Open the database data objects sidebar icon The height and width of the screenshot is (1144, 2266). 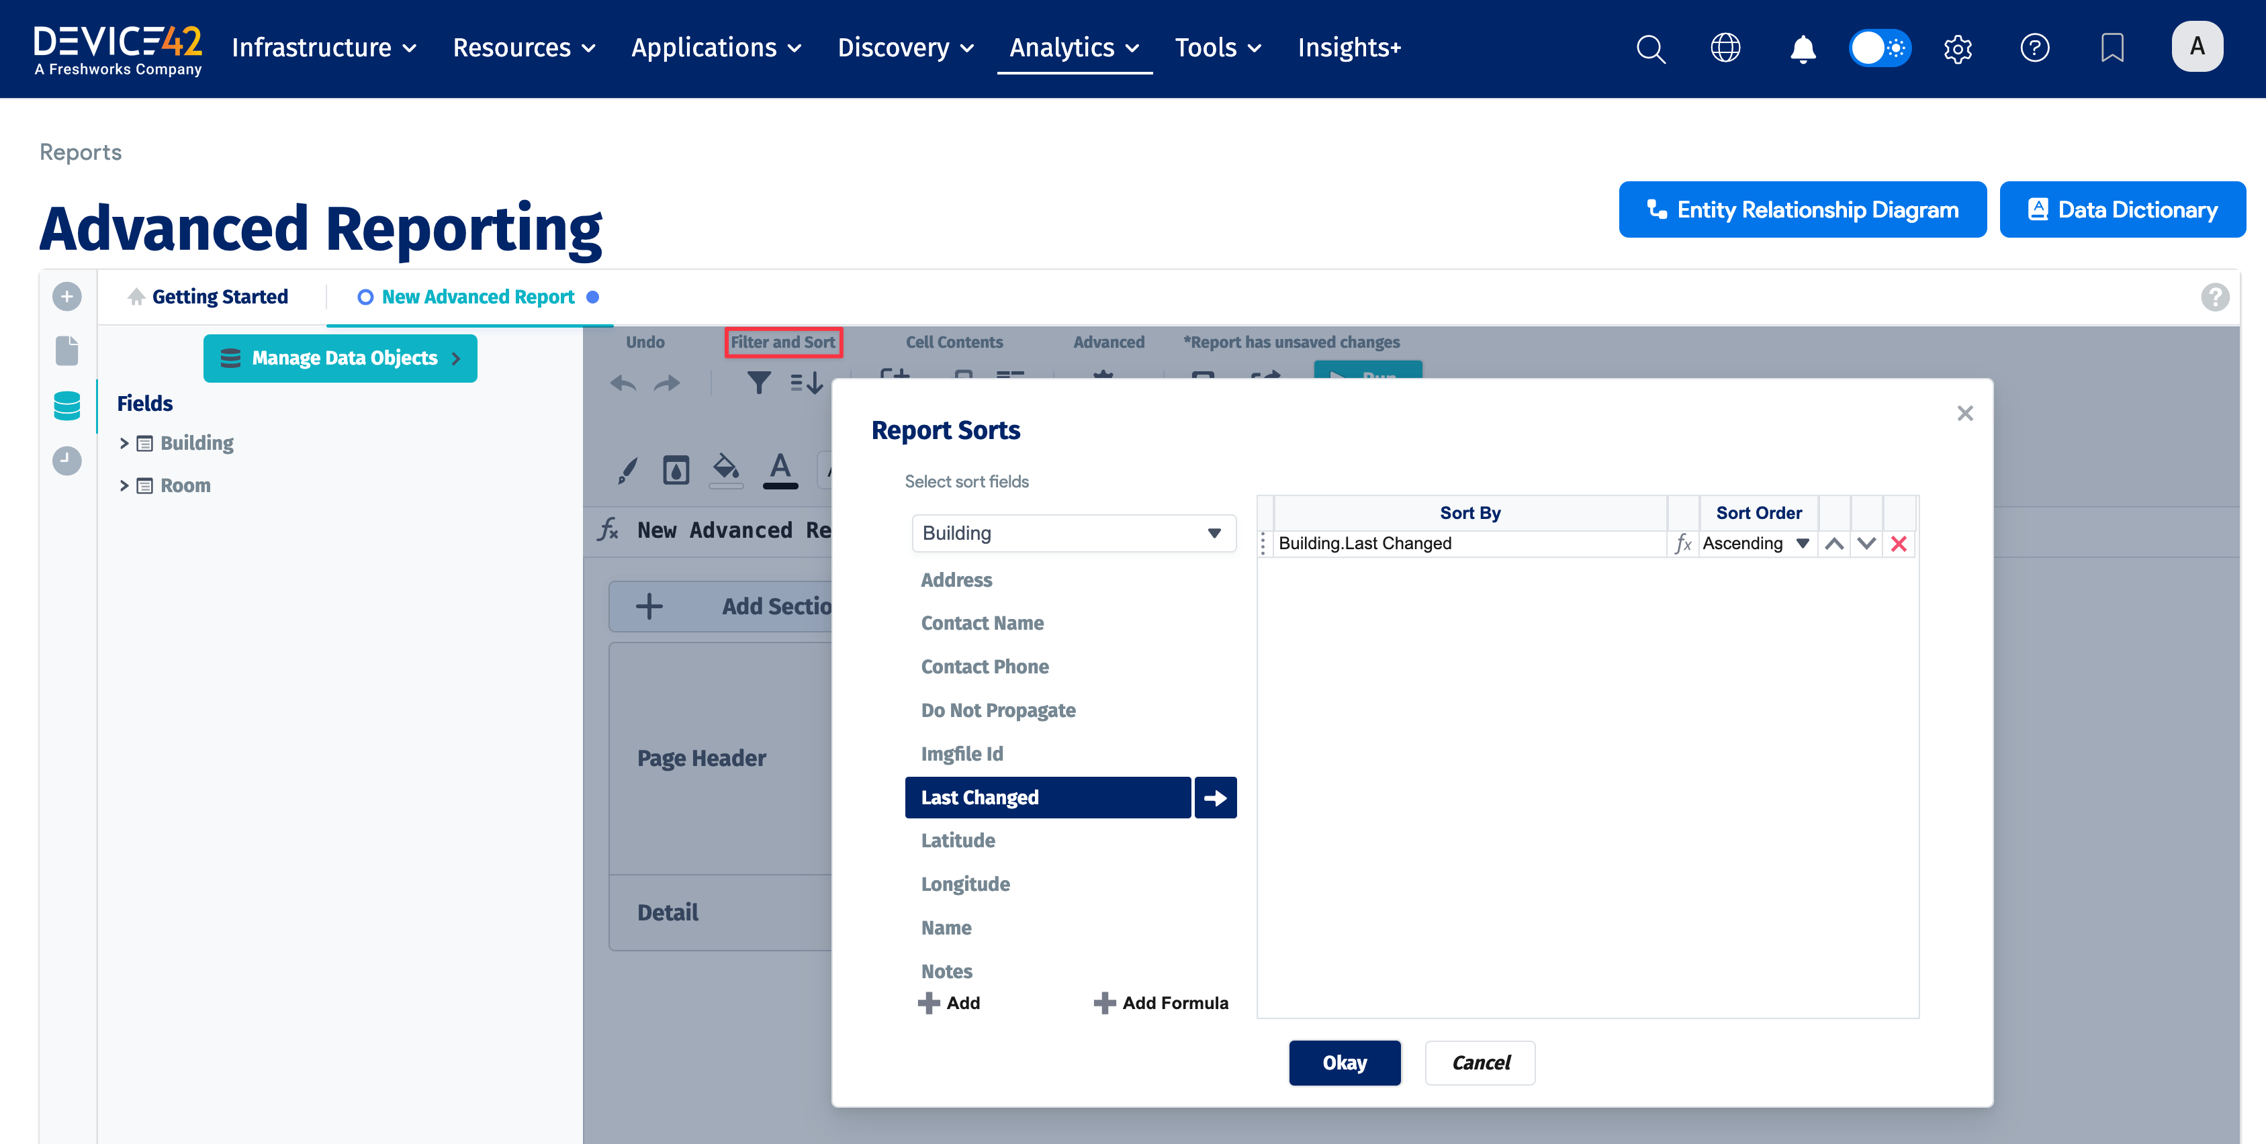click(x=67, y=406)
